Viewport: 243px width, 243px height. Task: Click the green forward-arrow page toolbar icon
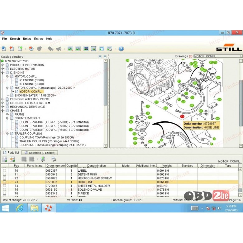pos(20,49)
